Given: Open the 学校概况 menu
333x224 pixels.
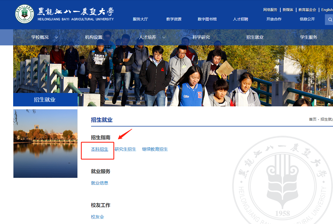Looking at the screenshot, I should [x=40, y=37].
